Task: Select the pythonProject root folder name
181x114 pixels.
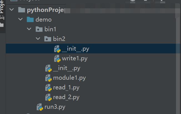Action: point(45,10)
